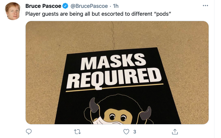Click the mascot's right horn in the photo
This screenshot has height=138, width=221.
coord(146,113)
